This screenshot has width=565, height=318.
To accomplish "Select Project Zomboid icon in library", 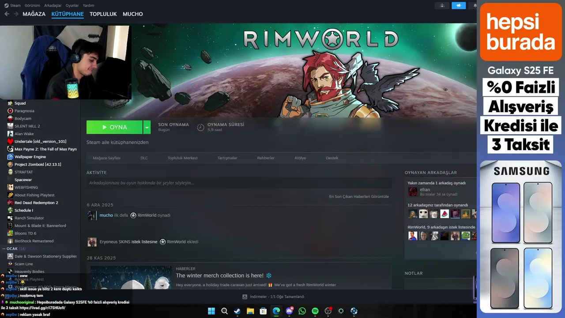I will (10, 164).
